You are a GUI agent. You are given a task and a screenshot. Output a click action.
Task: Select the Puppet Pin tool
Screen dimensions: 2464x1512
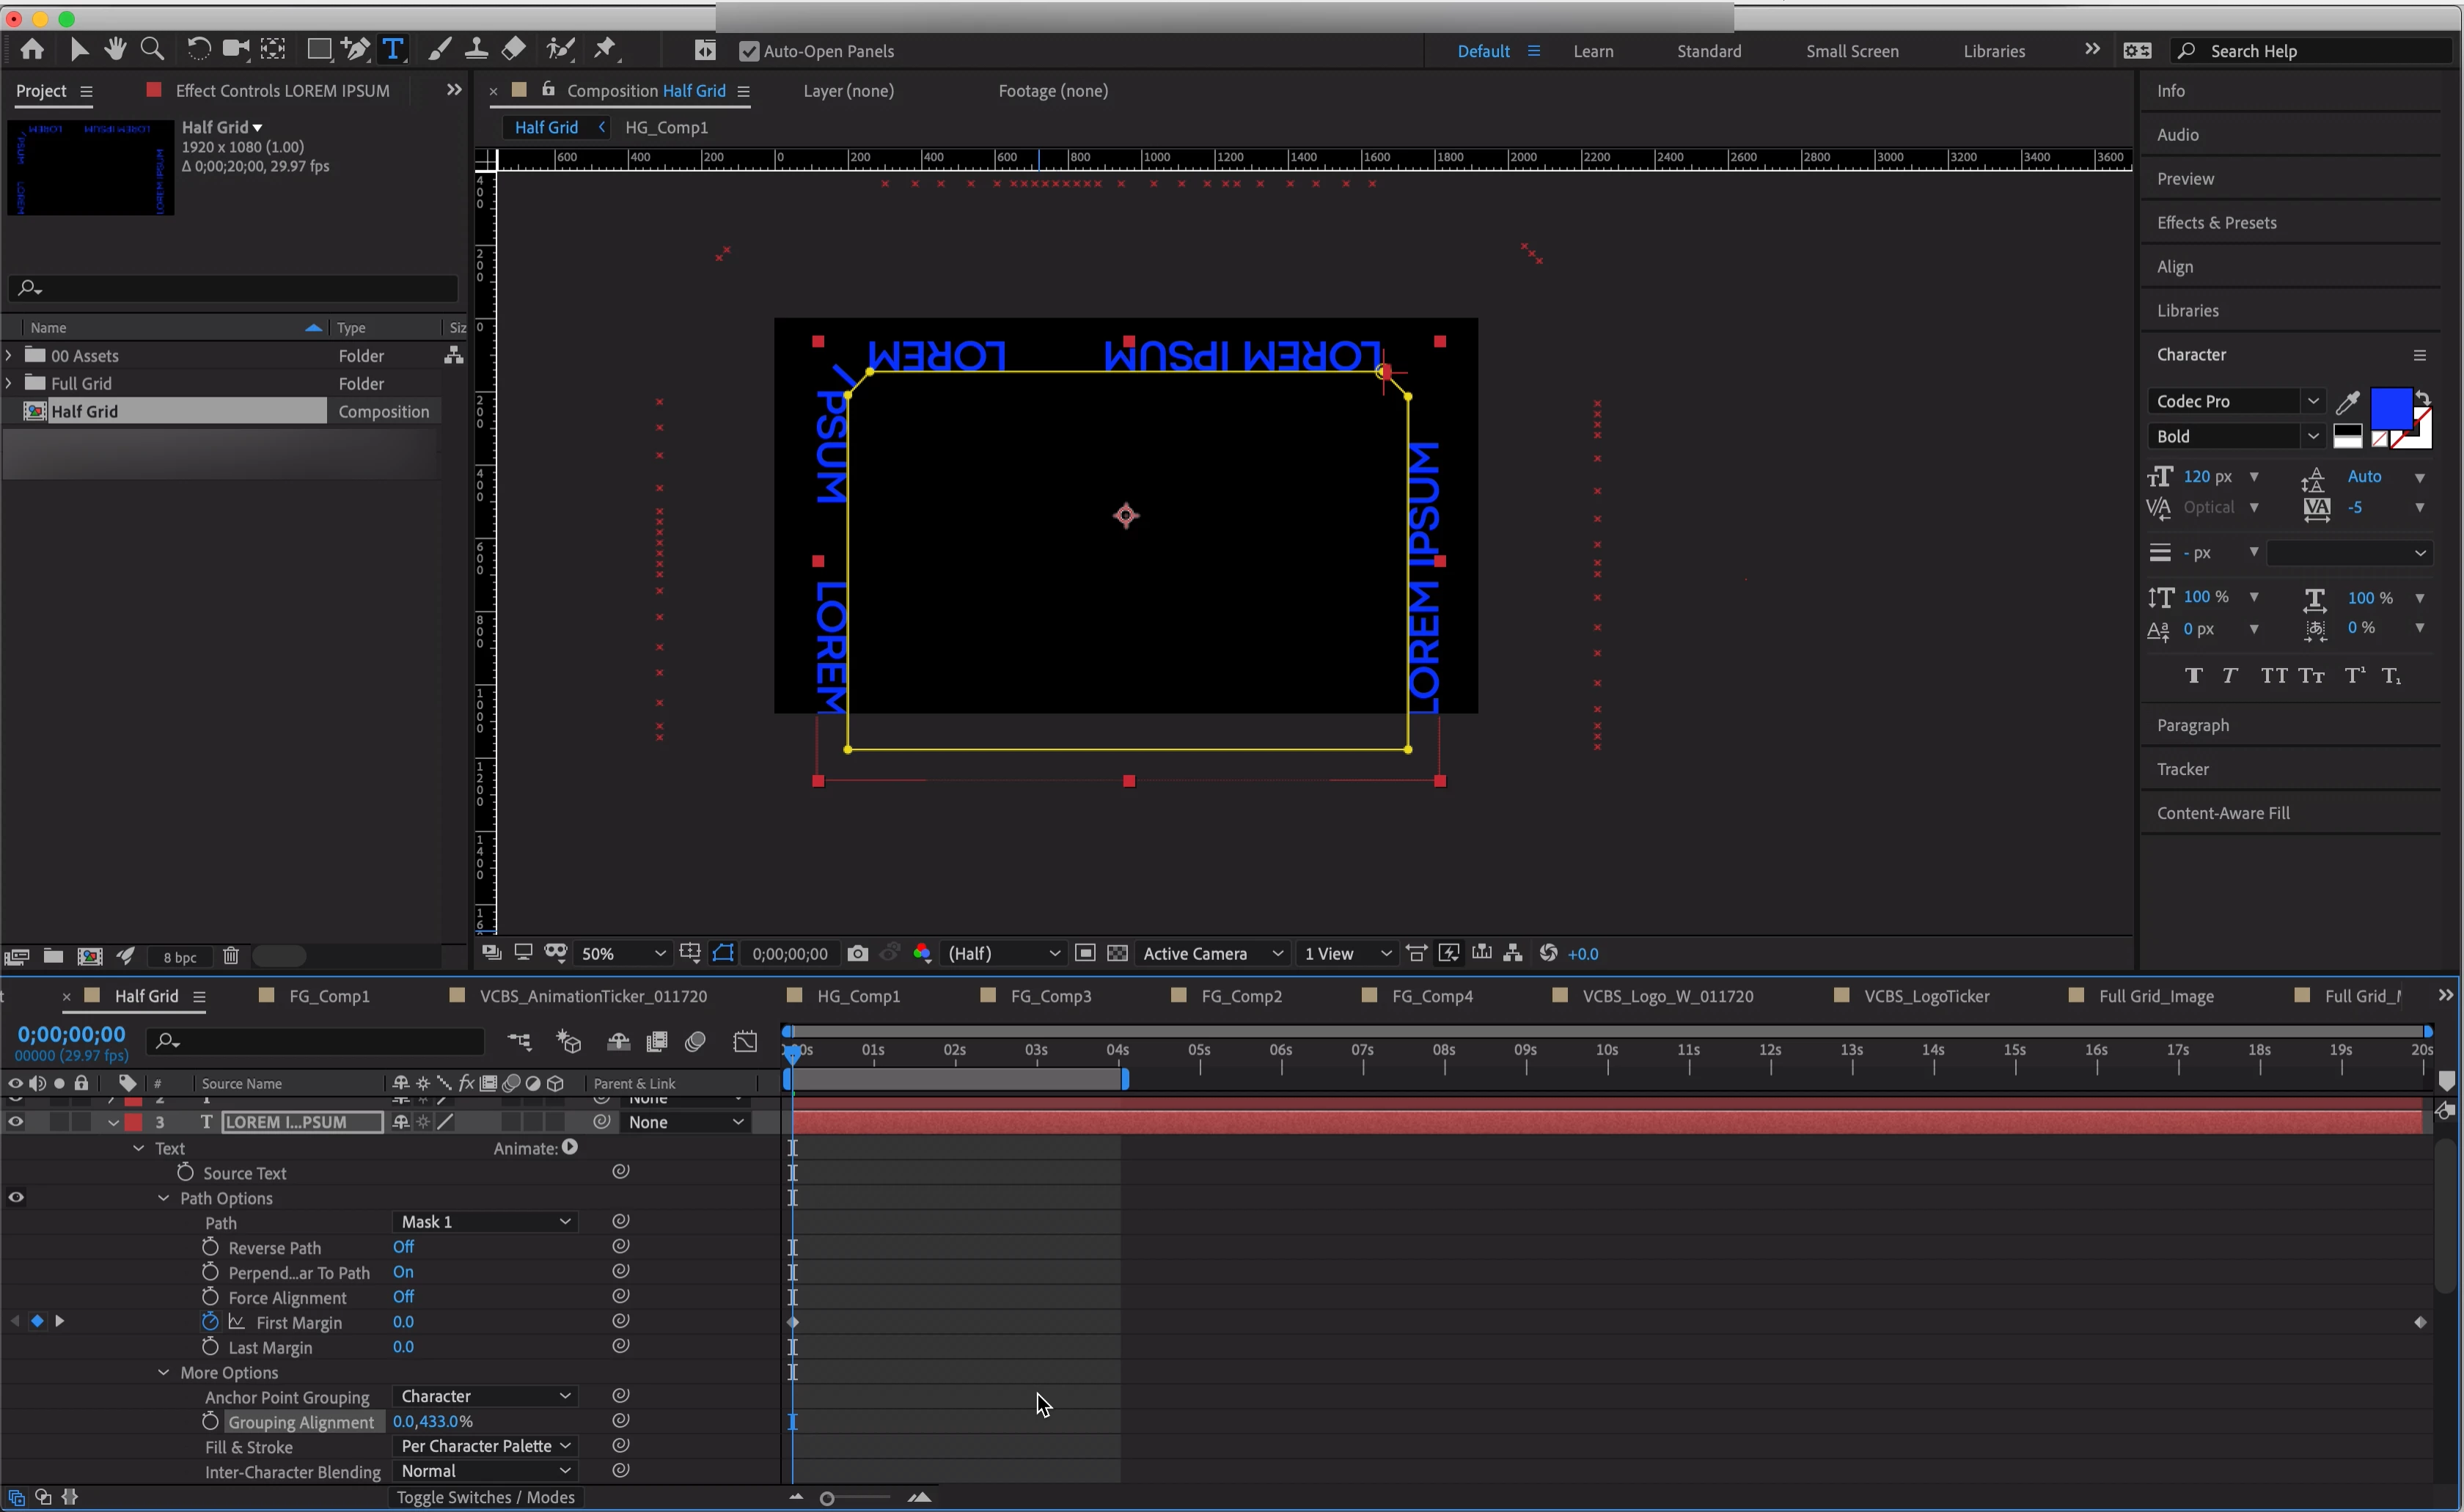(605, 49)
